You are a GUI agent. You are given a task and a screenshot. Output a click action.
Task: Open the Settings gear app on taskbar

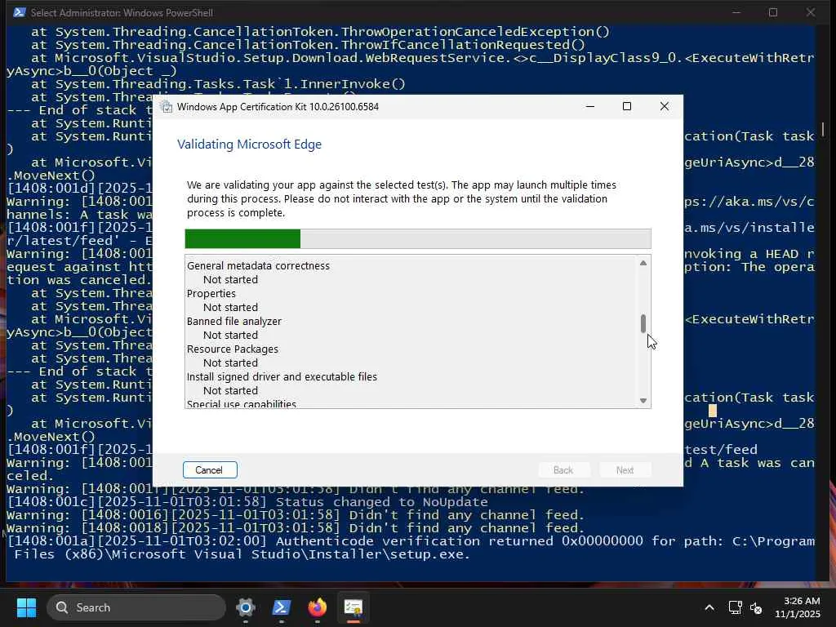click(245, 607)
